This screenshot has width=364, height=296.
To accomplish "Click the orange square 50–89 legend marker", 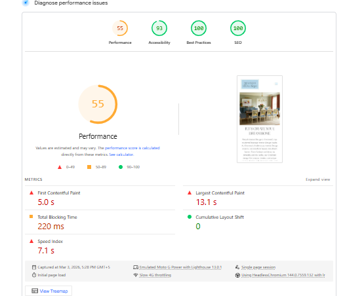I will pos(89,167).
